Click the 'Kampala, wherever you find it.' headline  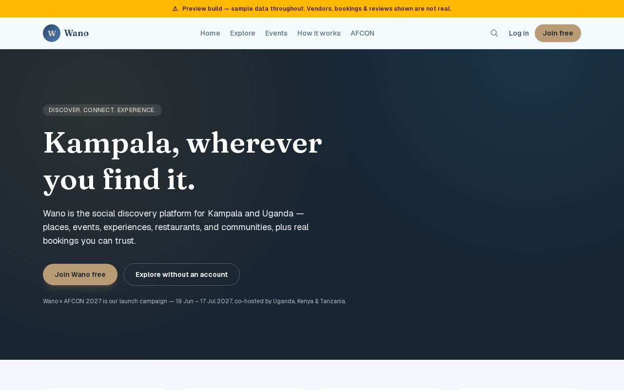[183, 161]
